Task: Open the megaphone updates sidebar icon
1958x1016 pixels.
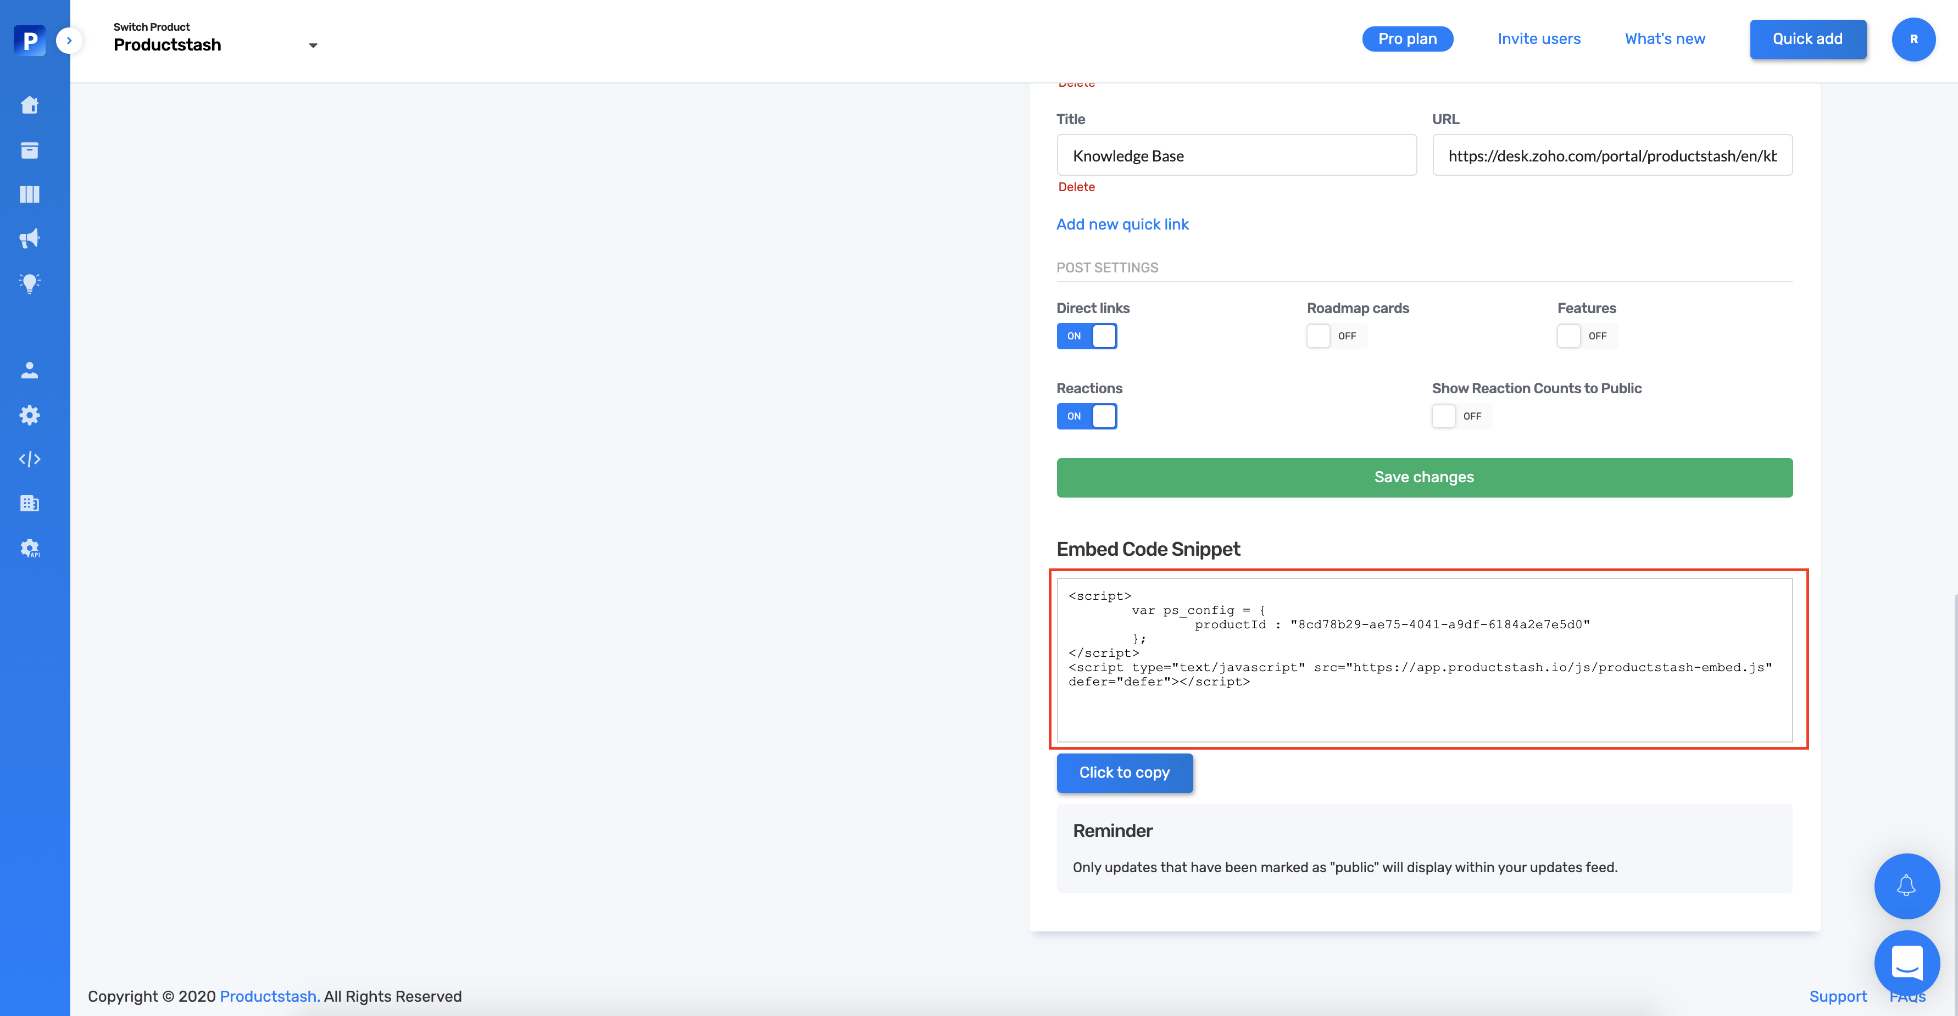Action: [30, 238]
